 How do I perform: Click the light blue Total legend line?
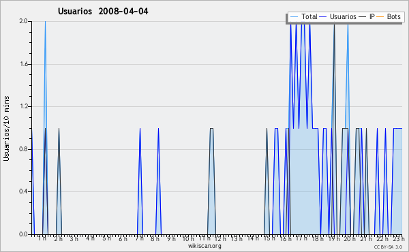(x=294, y=17)
